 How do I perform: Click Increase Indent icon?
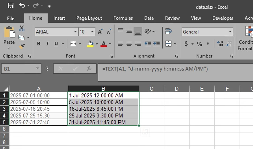pos(156,44)
